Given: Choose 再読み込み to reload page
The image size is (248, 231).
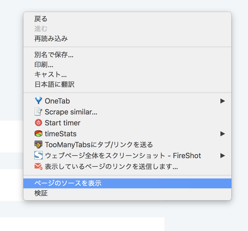Looking at the screenshot, I should 127,38.
